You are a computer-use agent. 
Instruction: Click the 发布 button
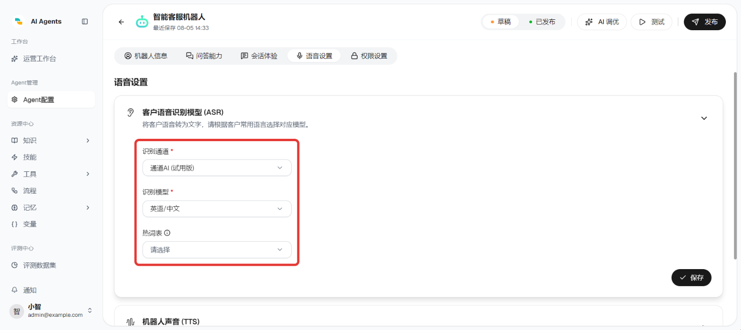pos(705,22)
